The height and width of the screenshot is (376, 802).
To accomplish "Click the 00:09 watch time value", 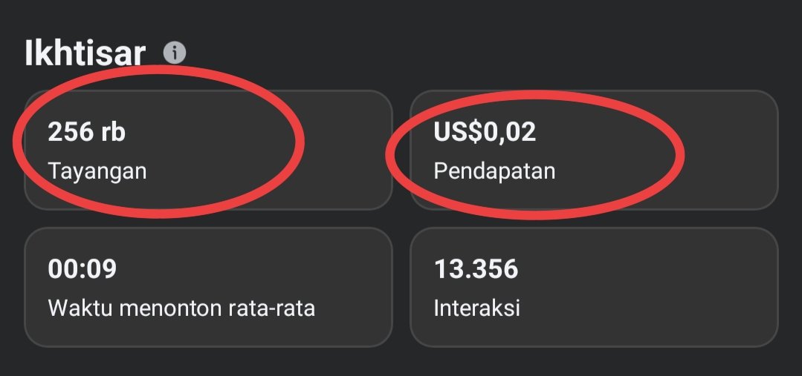I will tap(82, 268).
